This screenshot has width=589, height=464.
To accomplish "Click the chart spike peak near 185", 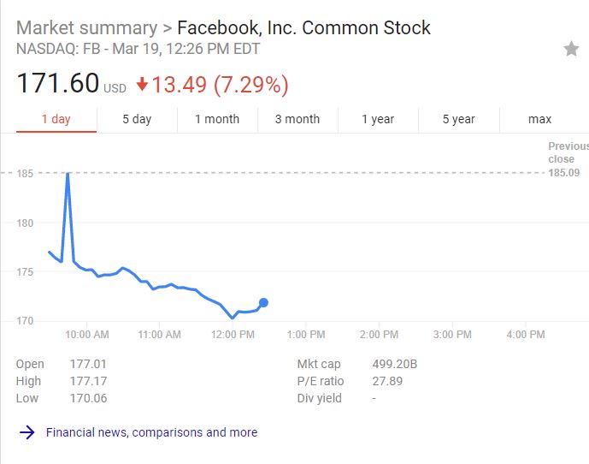I will click(68, 175).
